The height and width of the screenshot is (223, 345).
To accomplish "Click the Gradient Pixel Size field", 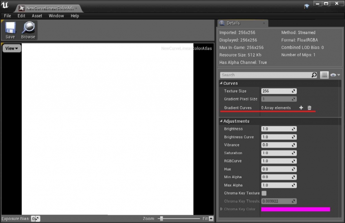I will pos(279,99).
